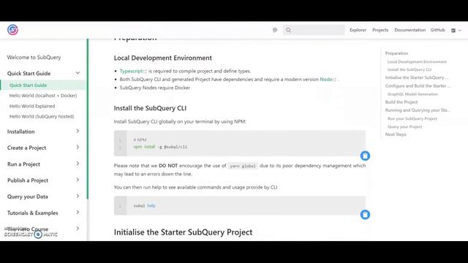The width and height of the screenshot is (468, 263).
Task: Jump to Install the SubQuery CLI outline entry
Action: point(409,69)
